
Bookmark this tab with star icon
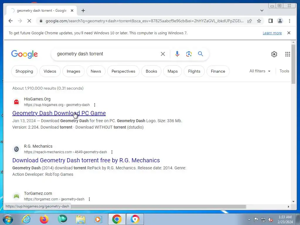click(x=259, y=21)
